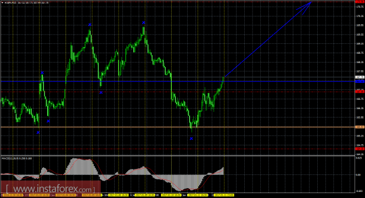Select the blue X under the lowest price trough
This screenshot has height=198, width=365.
point(192,138)
